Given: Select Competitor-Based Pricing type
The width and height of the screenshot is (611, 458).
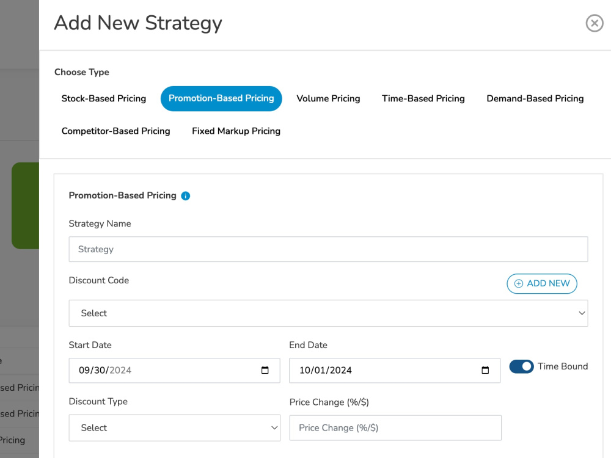Looking at the screenshot, I should 115,131.
